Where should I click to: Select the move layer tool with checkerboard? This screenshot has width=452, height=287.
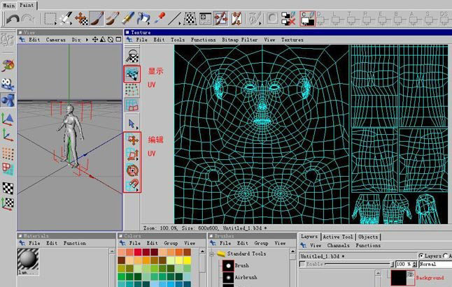pyautogui.click(x=81, y=19)
